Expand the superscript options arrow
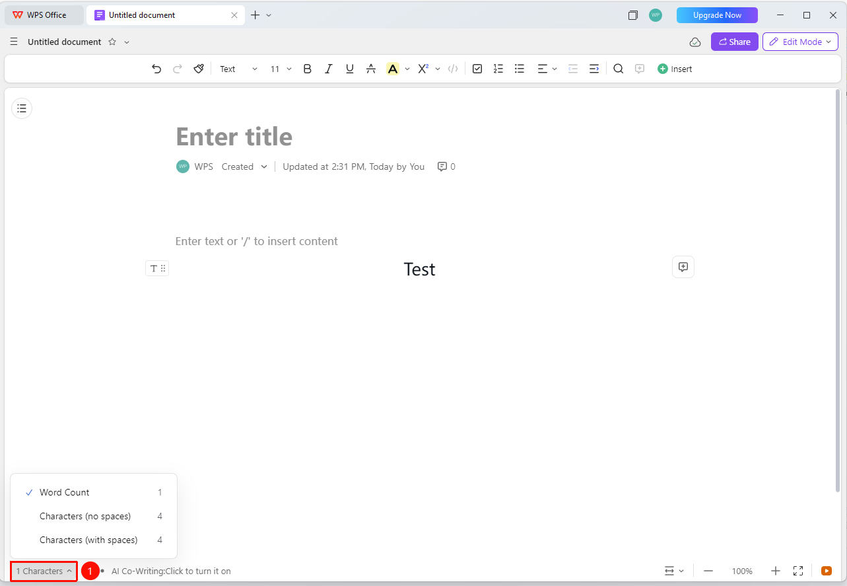The width and height of the screenshot is (847, 586). click(438, 69)
